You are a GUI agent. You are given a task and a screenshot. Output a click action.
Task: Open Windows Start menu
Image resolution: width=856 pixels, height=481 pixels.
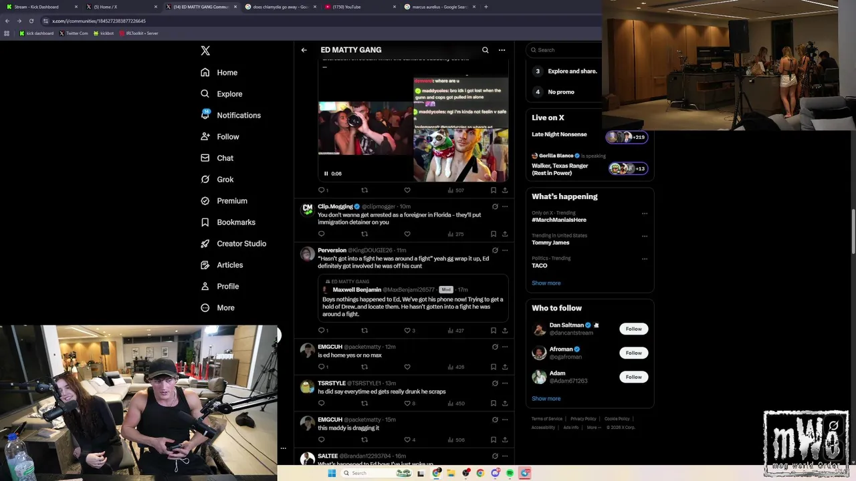point(331,473)
